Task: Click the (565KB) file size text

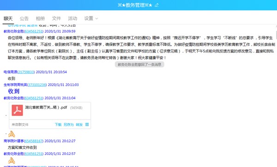Action: click(x=76, y=107)
